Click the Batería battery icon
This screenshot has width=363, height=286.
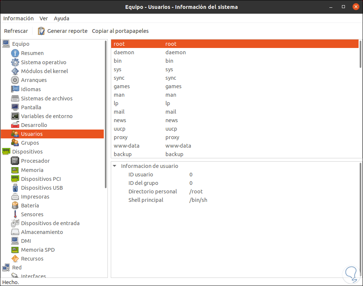click(x=15, y=206)
